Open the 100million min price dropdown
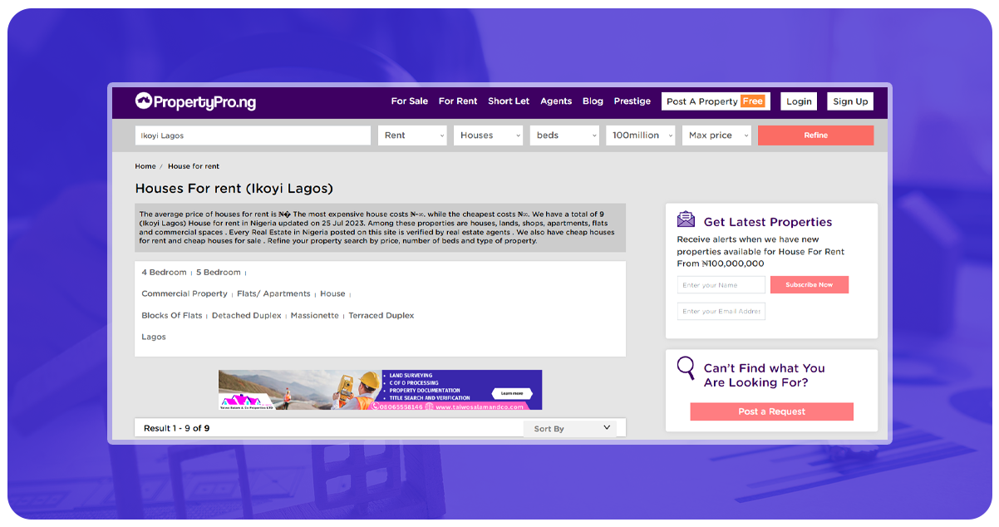Viewport: 999px width, 527px height. coord(640,135)
